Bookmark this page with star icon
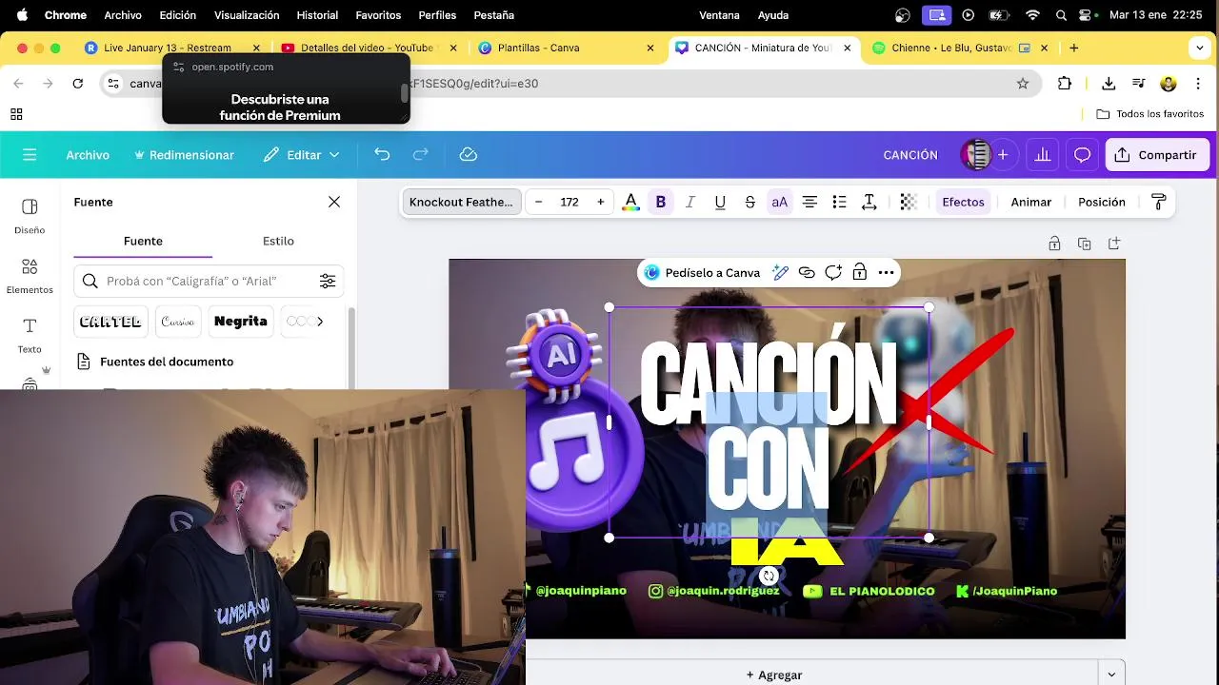The image size is (1219, 685). [x=1023, y=84]
